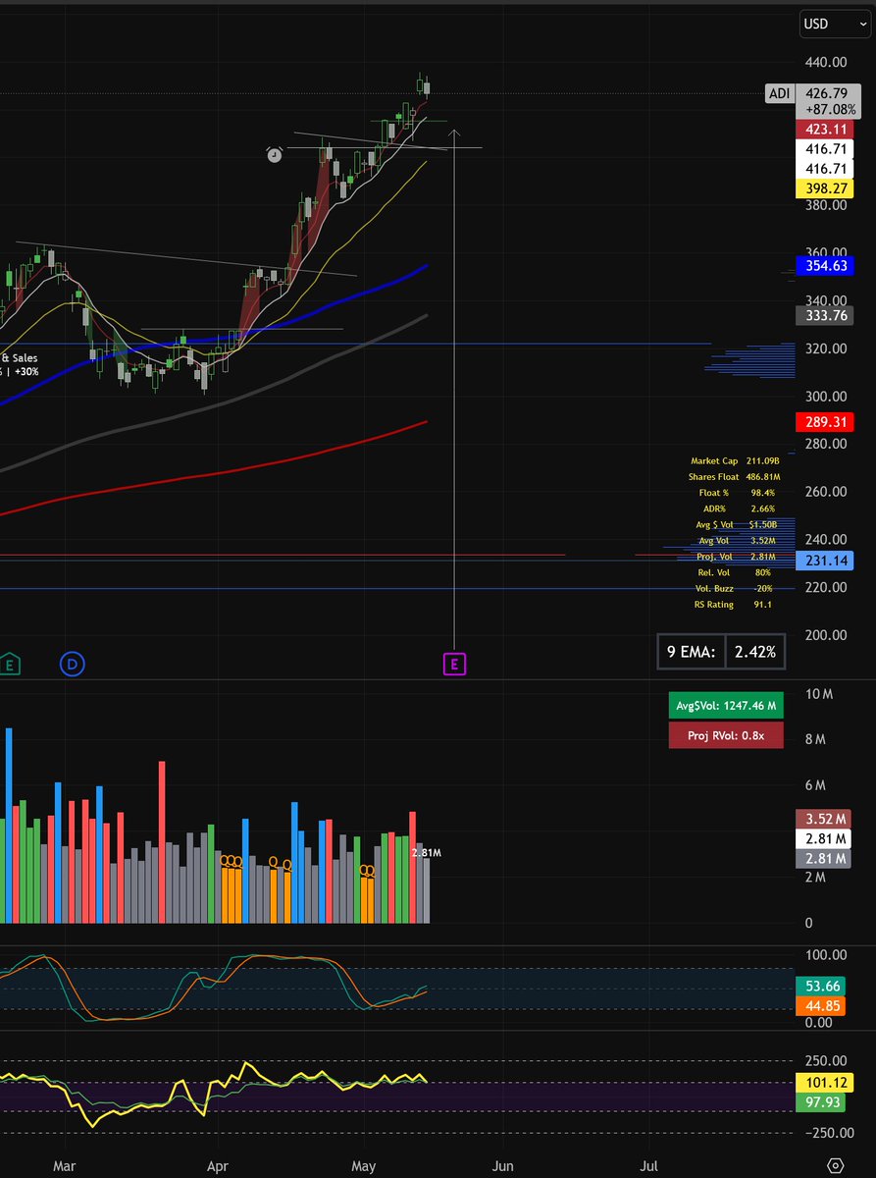Click the Rel. Vol 80% row

tap(733, 572)
